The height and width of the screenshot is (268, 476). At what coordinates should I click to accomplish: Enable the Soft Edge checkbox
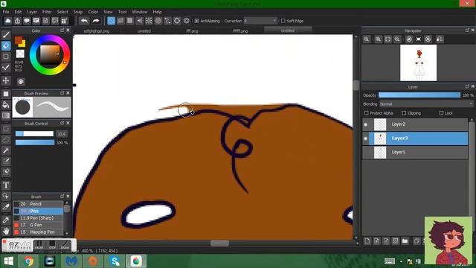[283, 21]
